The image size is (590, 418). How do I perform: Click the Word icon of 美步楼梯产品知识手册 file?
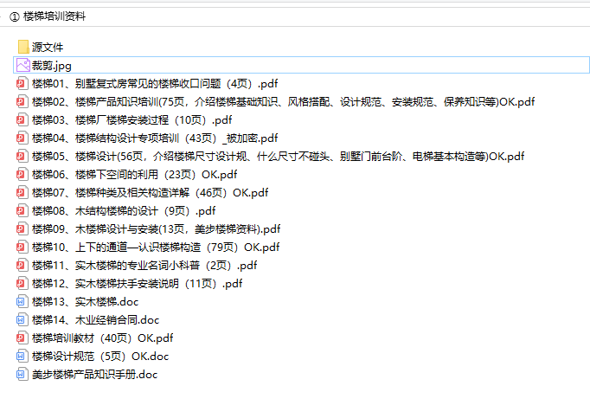[x=22, y=375]
